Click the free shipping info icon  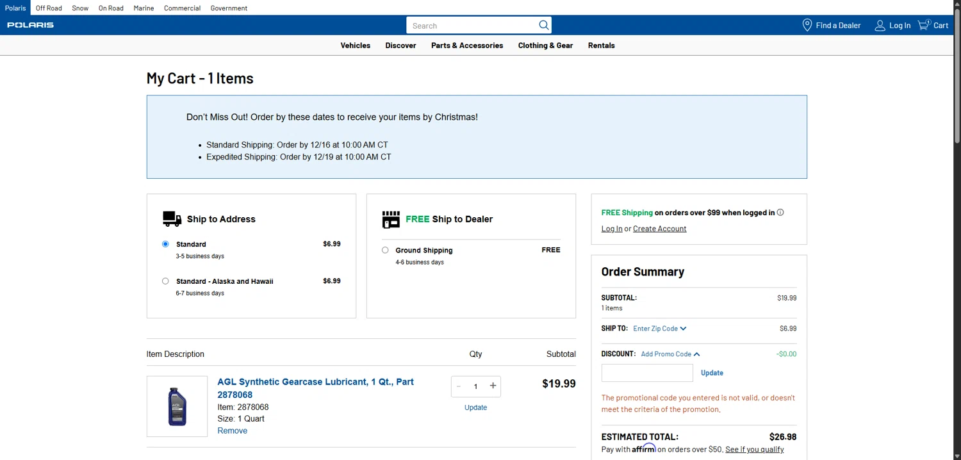(x=780, y=213)
